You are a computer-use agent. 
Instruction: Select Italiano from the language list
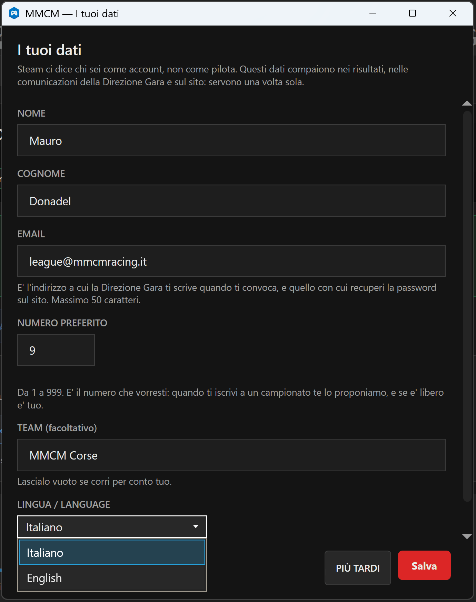click(x=112, y=552)
